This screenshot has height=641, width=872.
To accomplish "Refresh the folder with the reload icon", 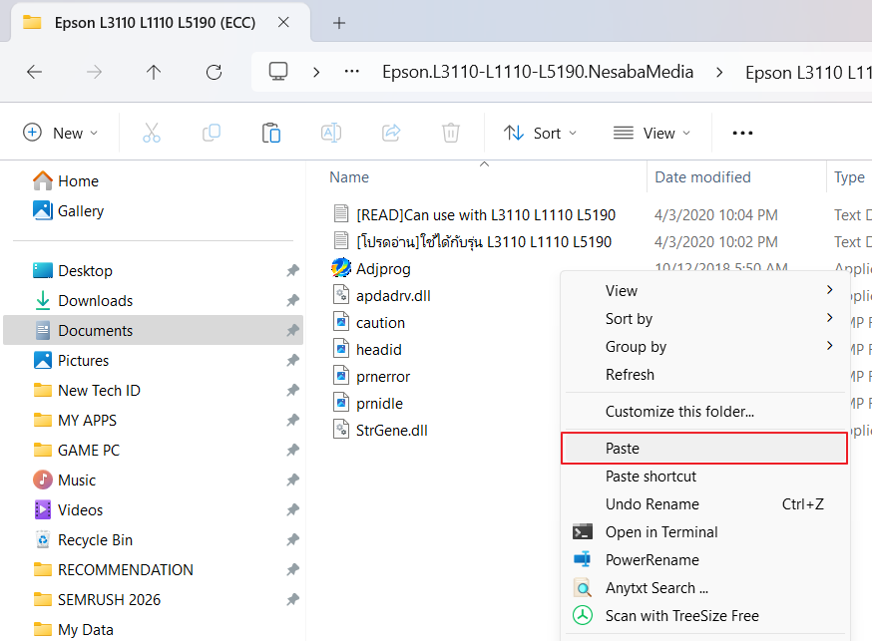I will coord(214,72).
